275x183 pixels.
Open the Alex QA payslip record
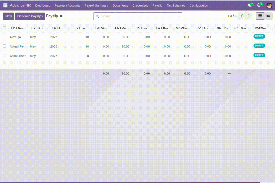(x=15, y=37)
